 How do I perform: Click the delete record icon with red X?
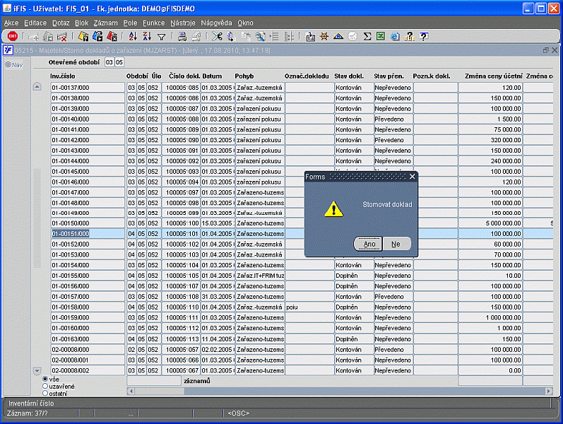point(62,36)
